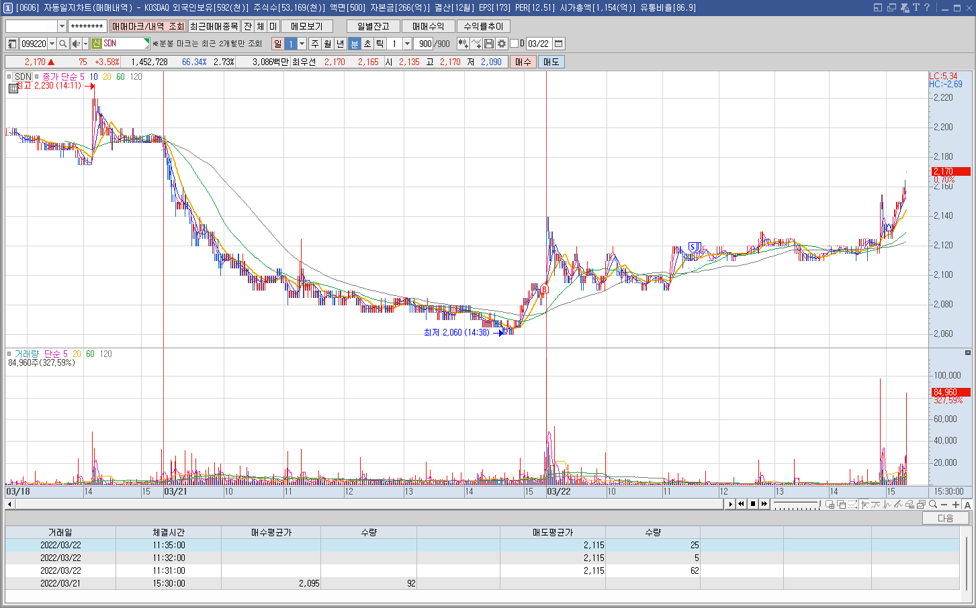Click the stock list icon beside code 099220

point(12,44)
